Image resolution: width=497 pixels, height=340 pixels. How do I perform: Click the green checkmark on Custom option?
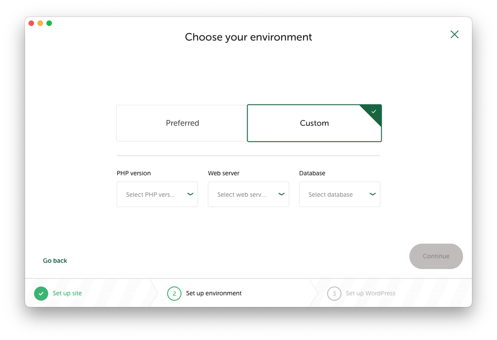pyautogui.click(x=374, y=112)
